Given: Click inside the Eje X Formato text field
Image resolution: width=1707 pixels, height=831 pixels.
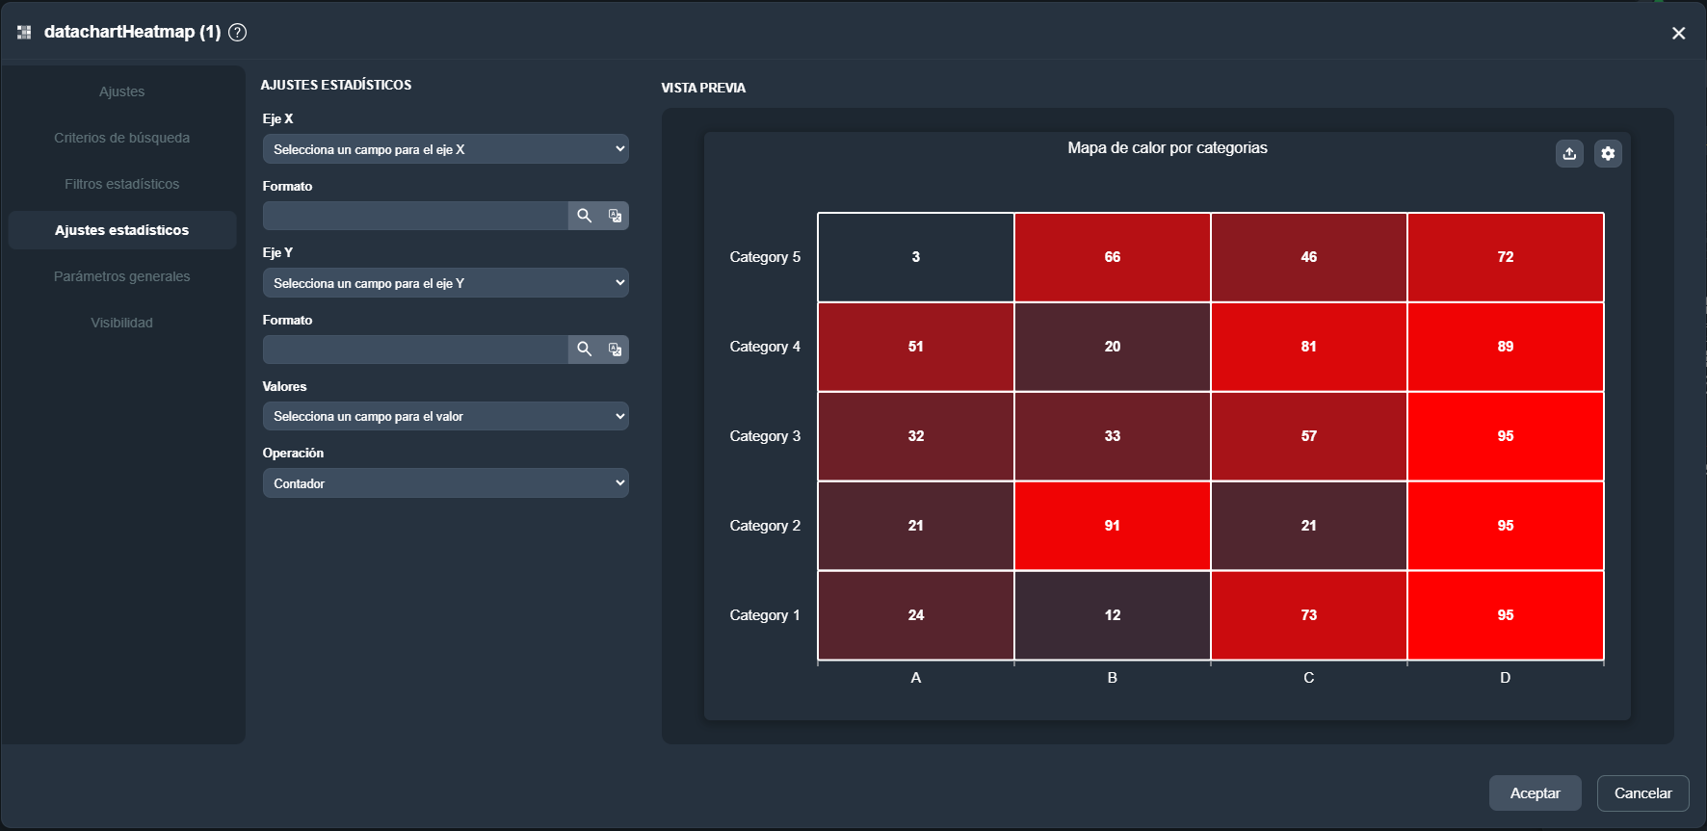Looking at the screenshot, I should pyautogui.click(x=415, y=216).
